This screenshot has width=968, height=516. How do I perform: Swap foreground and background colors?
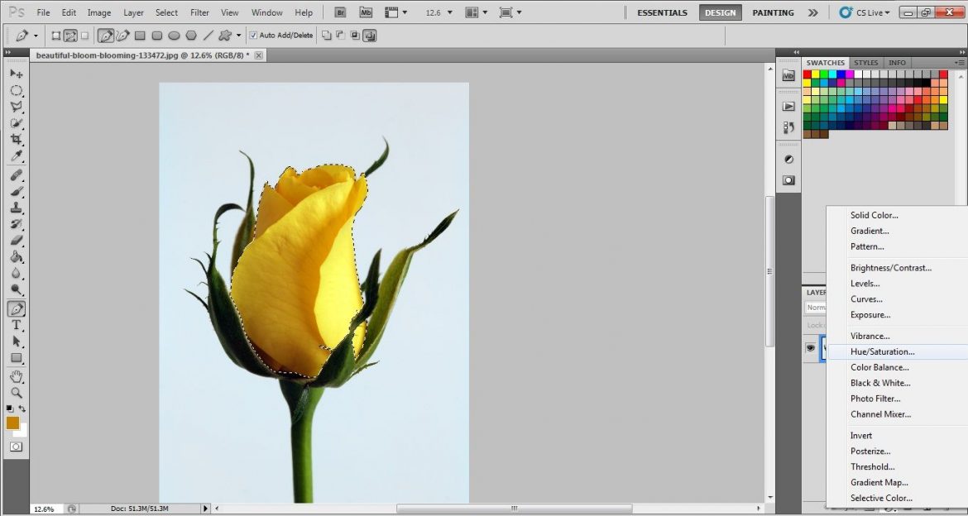point(22,408)
